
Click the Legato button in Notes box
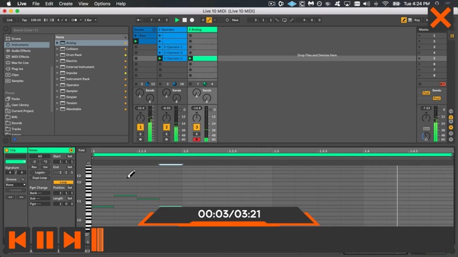[x=40, y=172]
